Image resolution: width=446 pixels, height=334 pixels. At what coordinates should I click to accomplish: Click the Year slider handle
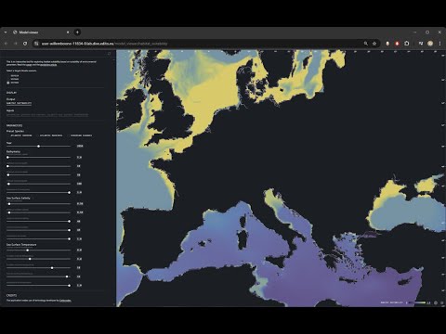coord(39,146)
